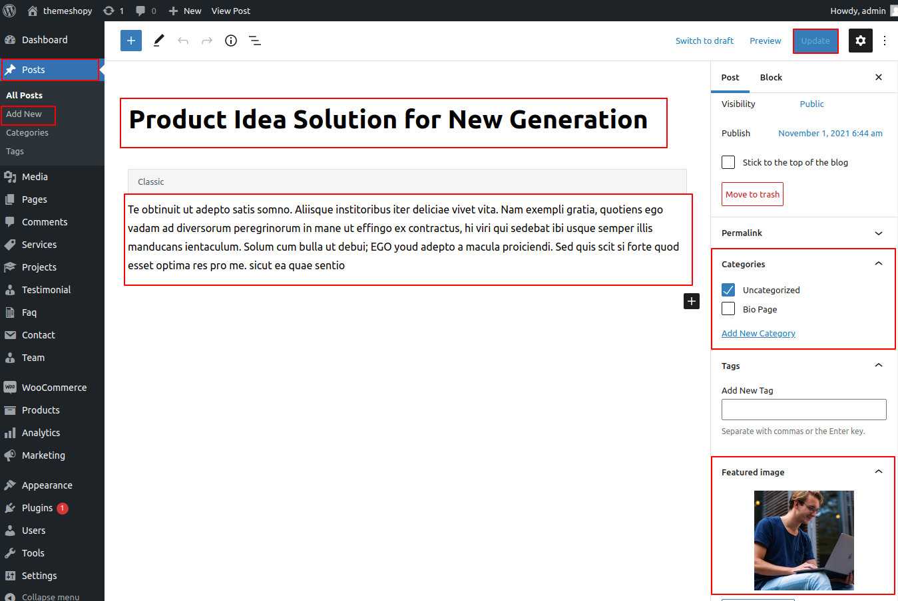
Task: Select the pencil Tools icon
Action: 158,41
